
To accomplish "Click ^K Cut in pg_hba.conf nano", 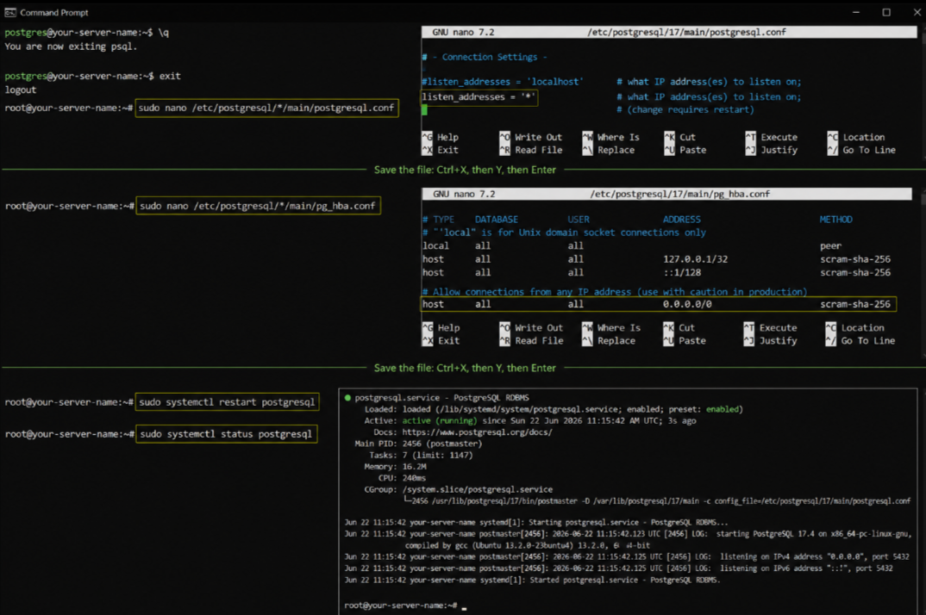I will (679, 327).
